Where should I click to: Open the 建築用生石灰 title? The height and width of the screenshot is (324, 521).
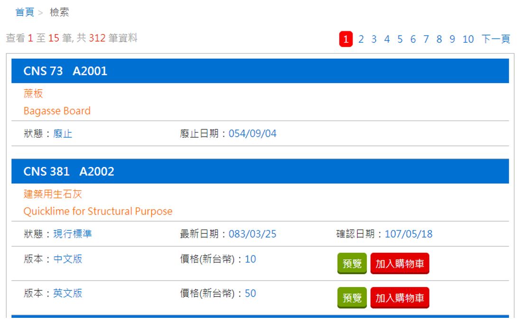pos(53,194)
